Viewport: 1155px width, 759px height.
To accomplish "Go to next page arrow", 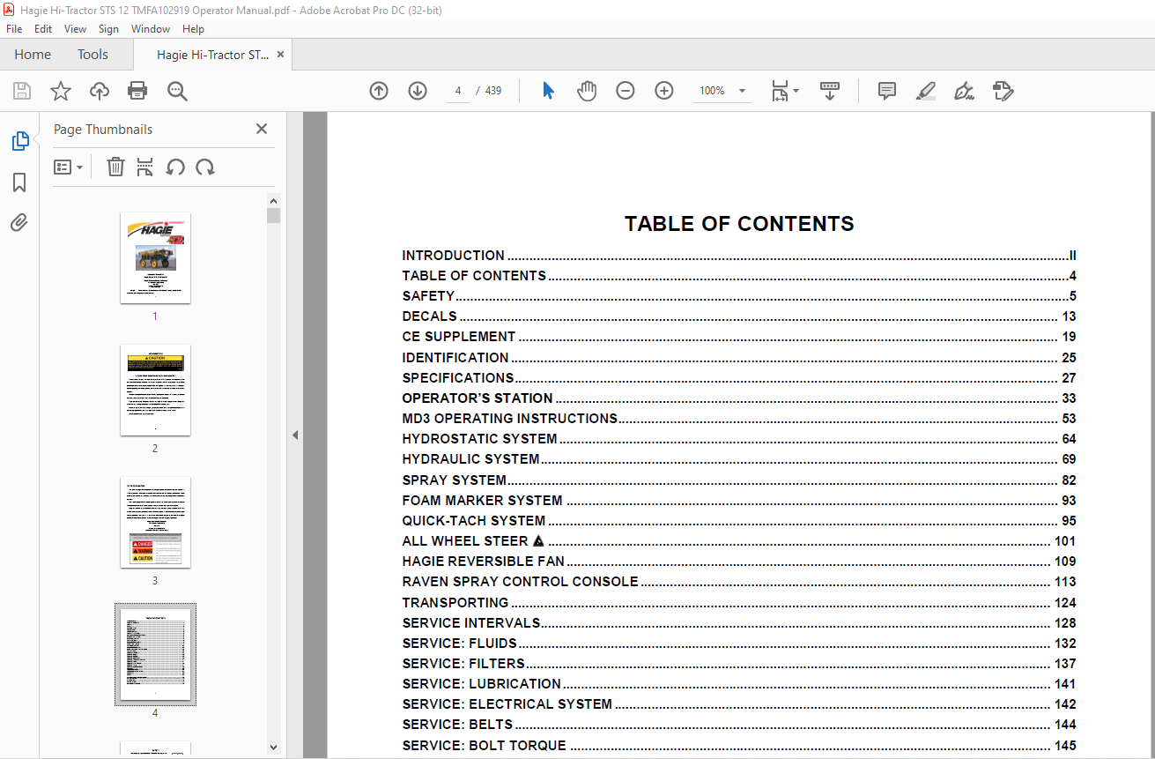I will (x=418, y=91).
